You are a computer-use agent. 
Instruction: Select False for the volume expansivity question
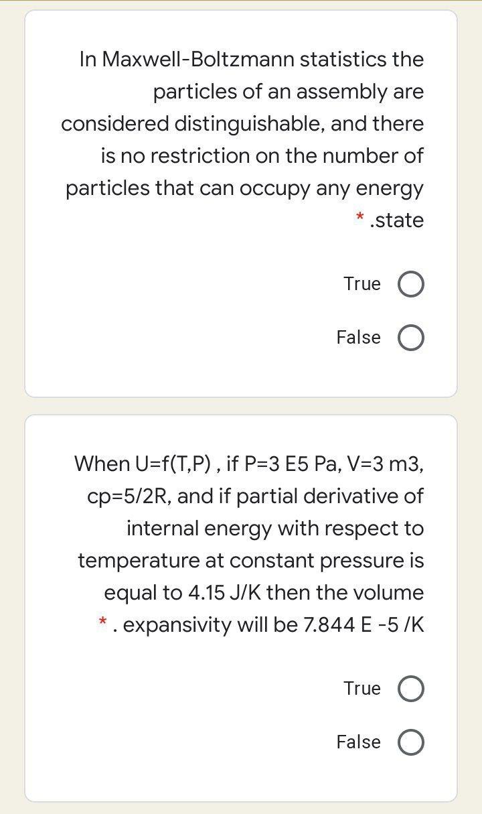412,742
